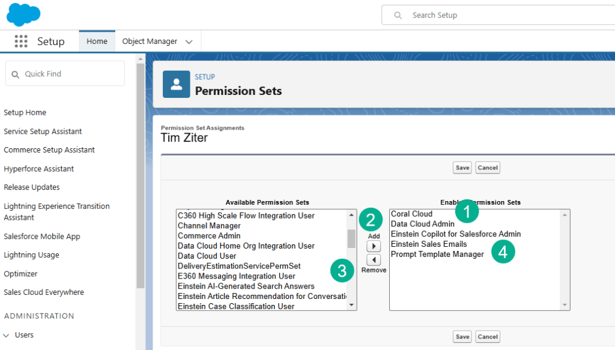This screenshot has width=615, height=350.
Task: Expand the Object Manager tab dropdown chevron
Action: pyautogui.click(x=189, y=42)
